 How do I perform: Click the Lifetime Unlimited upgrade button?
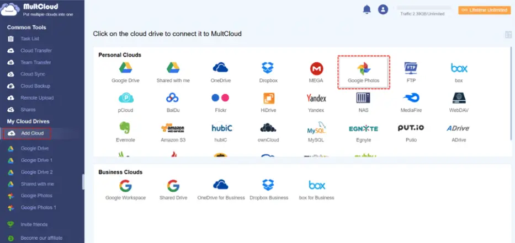(x=485, y=10)
